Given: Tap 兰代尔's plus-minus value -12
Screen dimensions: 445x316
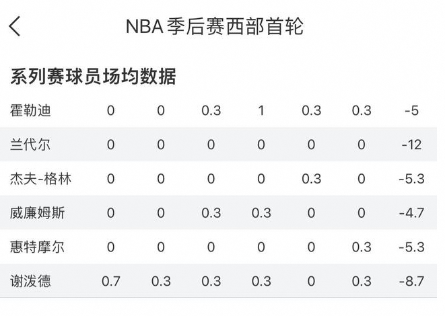Looking at the screenshot, I should pos(411,145).
